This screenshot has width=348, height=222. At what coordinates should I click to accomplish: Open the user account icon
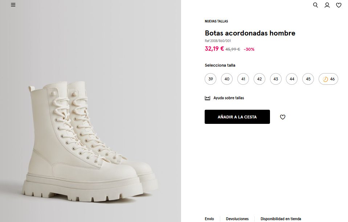[x=327, y=5]
